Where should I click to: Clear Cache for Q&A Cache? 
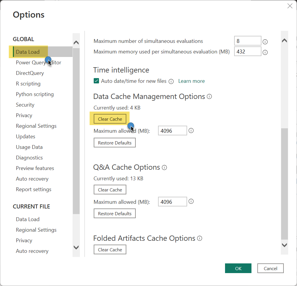tap(110, 190)
